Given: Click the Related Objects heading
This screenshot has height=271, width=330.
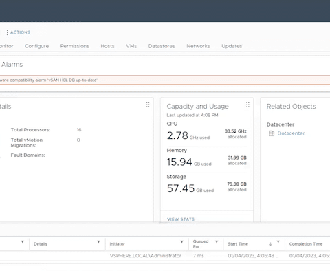Looking at the screenshot, I should click(x=291, y=107).
